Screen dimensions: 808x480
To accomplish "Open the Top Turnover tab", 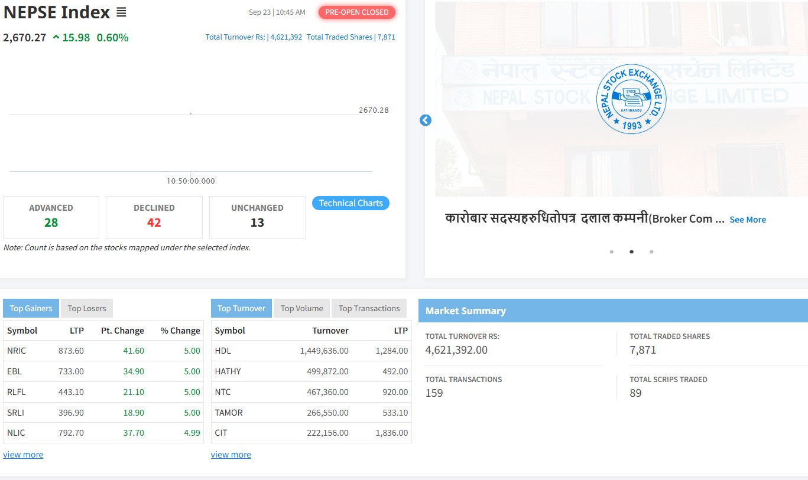I will [241, 308].
